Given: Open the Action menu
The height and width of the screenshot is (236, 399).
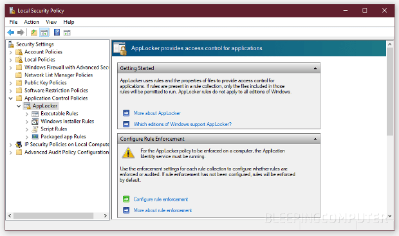Looking at the screenshot, I should pos(32,22).
